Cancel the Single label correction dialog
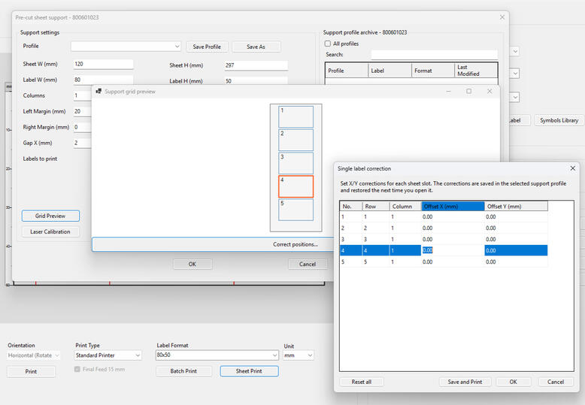The image size is (585, 405). [x=556, y=382]
